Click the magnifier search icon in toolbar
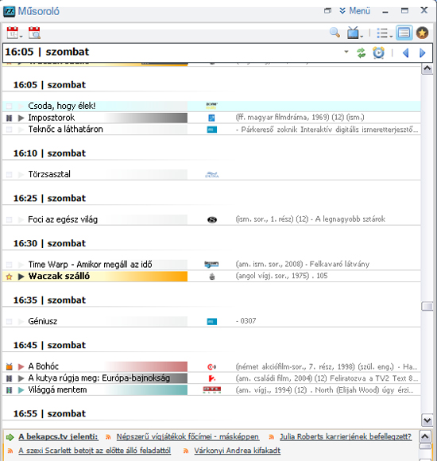This screenshot has width=437, height=461. (x=335, y=33)
